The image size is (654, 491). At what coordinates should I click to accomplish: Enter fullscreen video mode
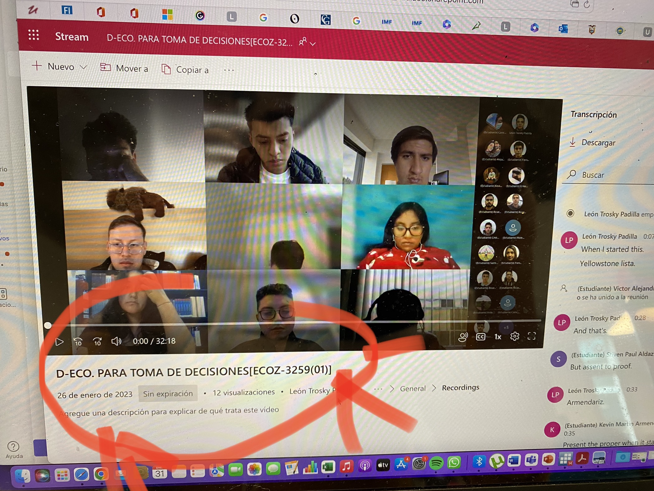(532, 336)
